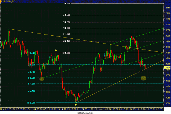This screenshot has width=171, height=114.
Task: Click the white 38.2% Fibonacci label
Action: [66, 22]
